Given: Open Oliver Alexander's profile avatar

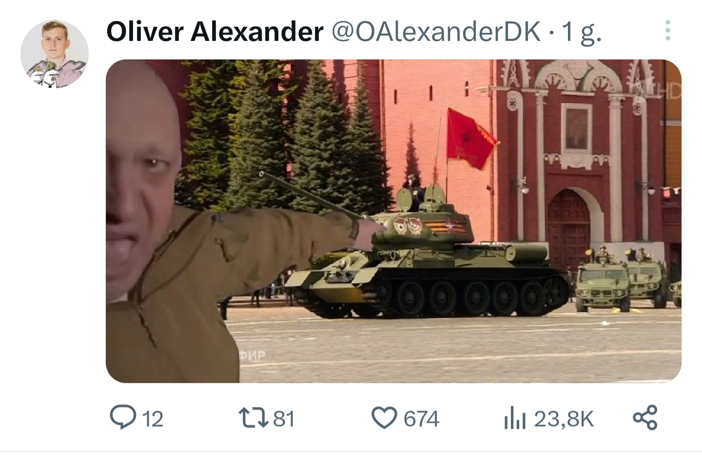Looking at the screenshot, I should click(55, 54).
